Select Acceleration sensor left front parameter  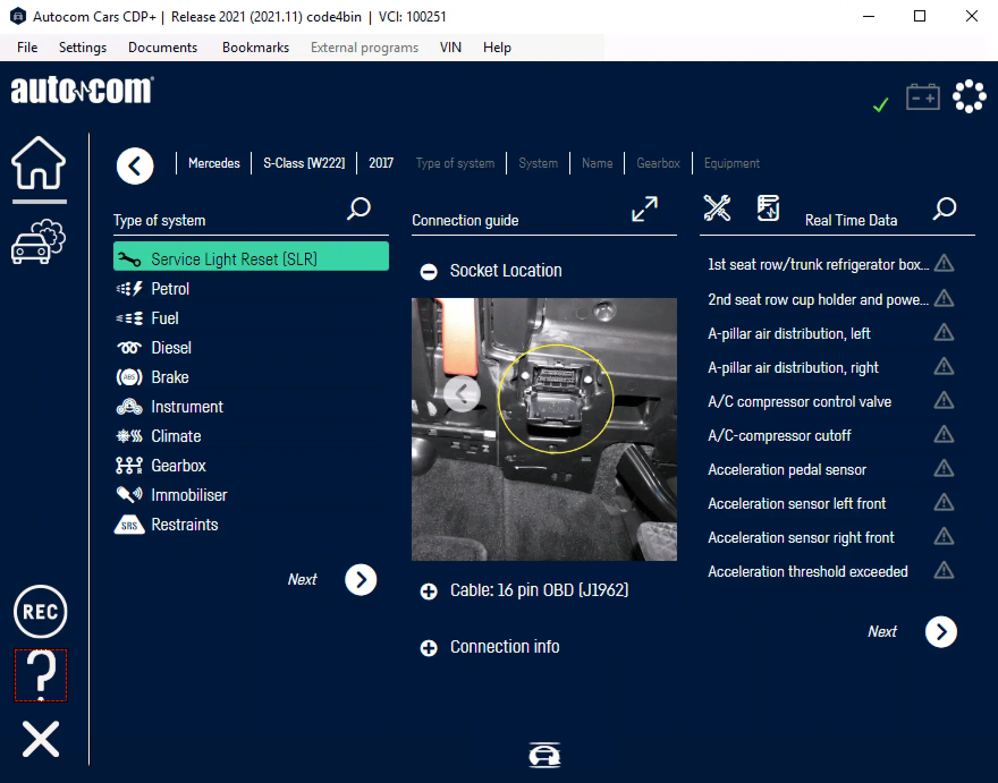tap(797, 503)
